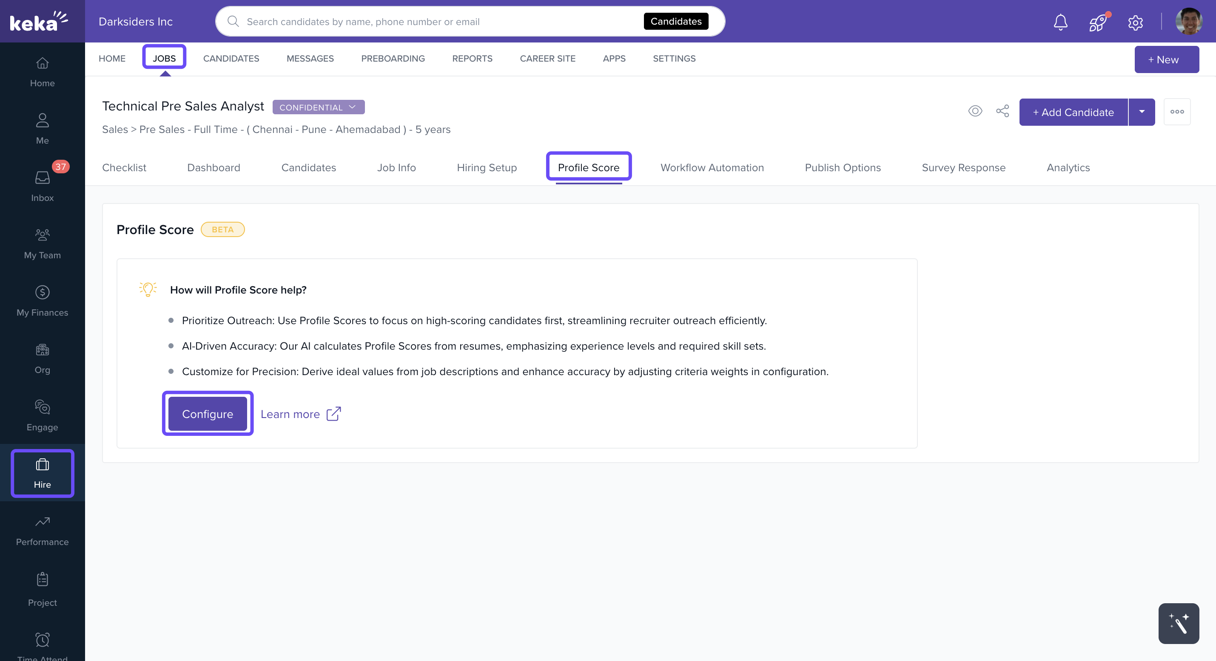1216x661 pixels.
Task: Open Add Candidate dropdown arrow
Action: pyautogui.click(x=1142, y=112)
